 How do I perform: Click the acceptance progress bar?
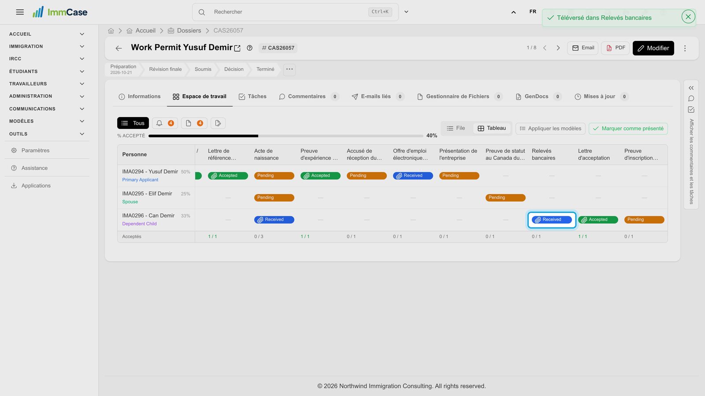(286, 136)
